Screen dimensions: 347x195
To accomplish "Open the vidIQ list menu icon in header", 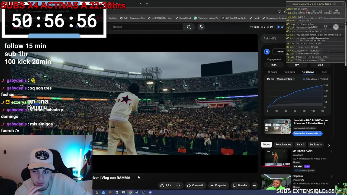I will click(x=282, y=27).
